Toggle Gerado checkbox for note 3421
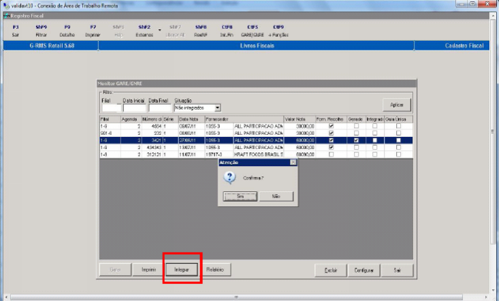The image size is (501, 301). pos(356,140)
